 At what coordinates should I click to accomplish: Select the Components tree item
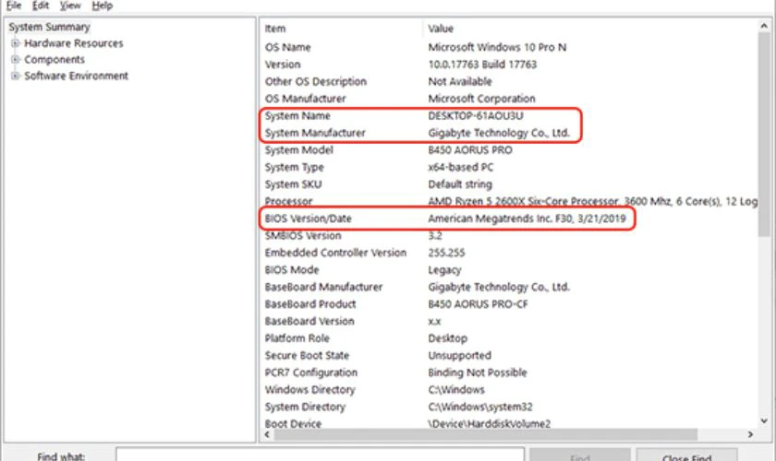pyautogui.click(x=55, y=60)
